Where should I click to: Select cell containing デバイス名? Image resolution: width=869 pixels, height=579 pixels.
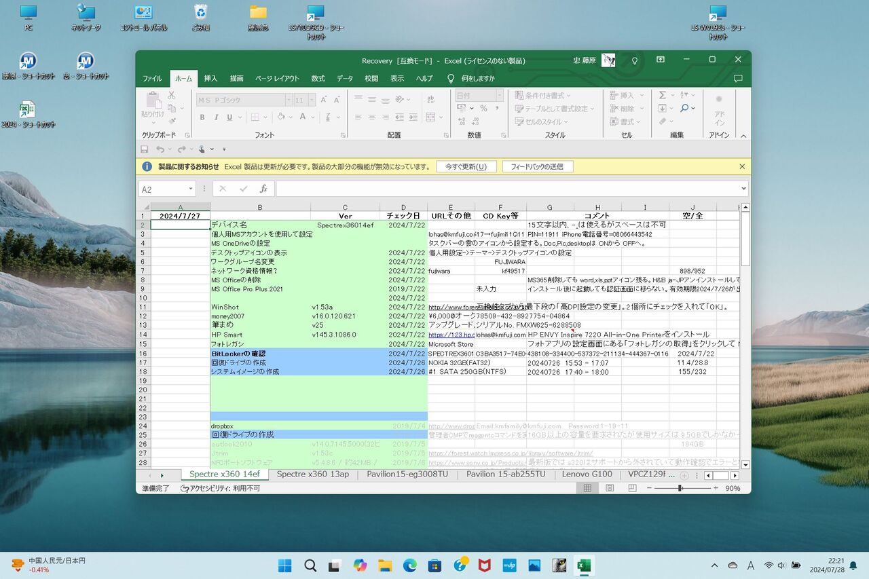[261, 225]
